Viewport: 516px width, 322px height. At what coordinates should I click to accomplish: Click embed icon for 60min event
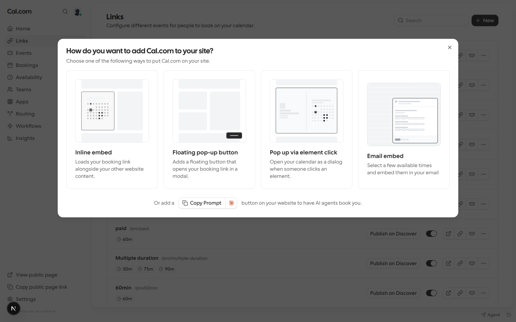coord(472,293)
